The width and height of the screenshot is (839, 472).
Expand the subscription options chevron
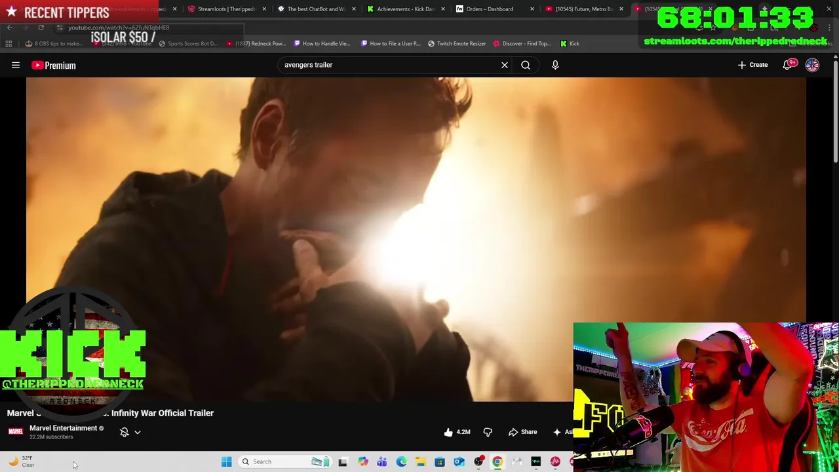point(138,432)
